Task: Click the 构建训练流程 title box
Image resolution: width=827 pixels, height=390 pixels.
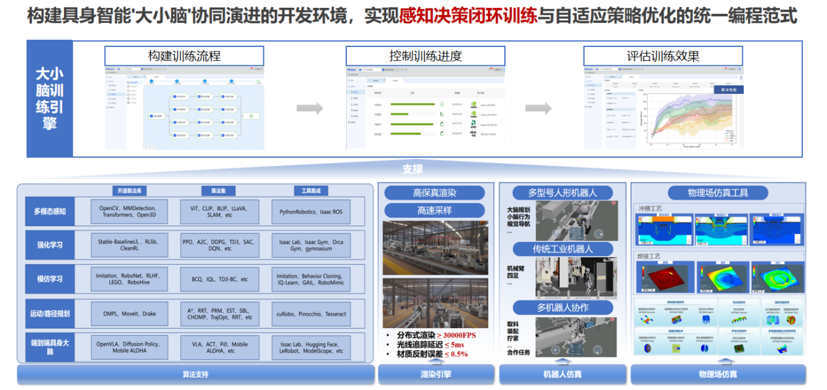Action: pos(184,56)
